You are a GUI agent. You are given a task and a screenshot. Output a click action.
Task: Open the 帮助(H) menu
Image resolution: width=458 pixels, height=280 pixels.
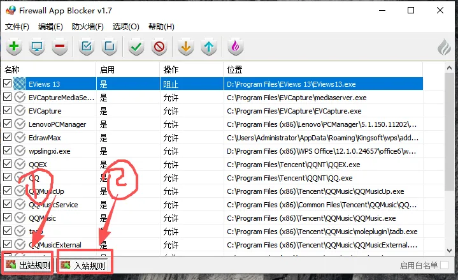point(161,27)
